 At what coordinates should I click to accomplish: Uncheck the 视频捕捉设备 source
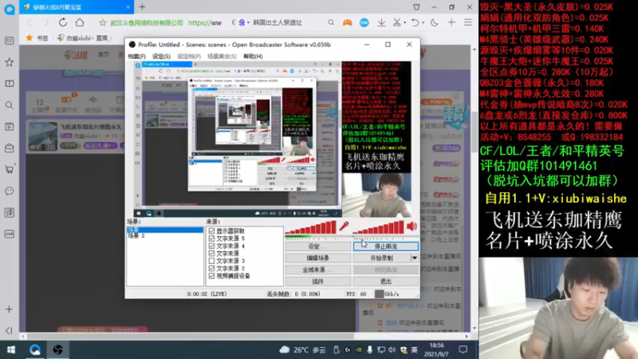pos(211,276)
